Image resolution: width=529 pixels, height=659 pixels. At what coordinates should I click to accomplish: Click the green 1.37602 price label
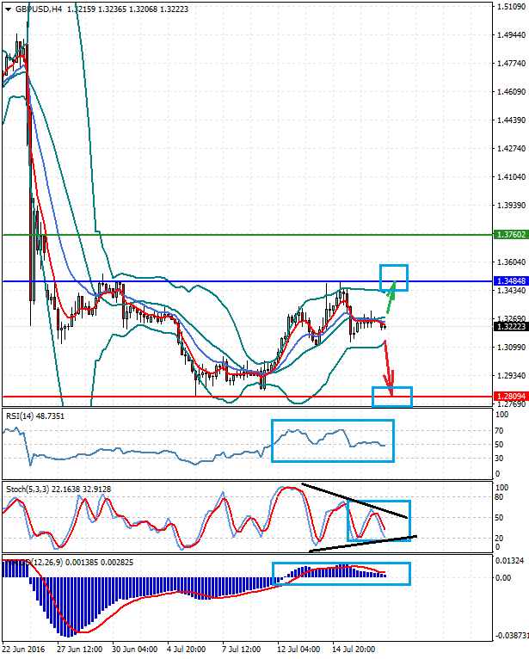point(511,234)
